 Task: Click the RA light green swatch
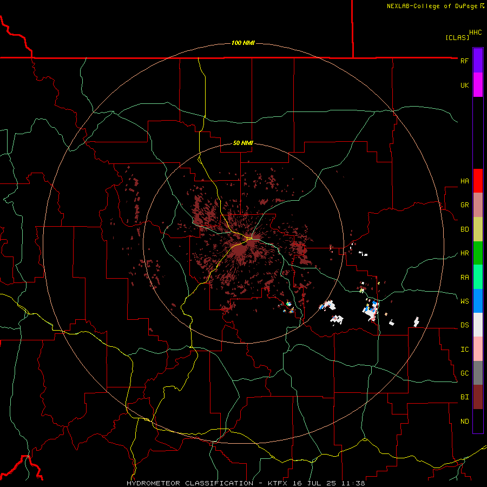tap(478, 277)
